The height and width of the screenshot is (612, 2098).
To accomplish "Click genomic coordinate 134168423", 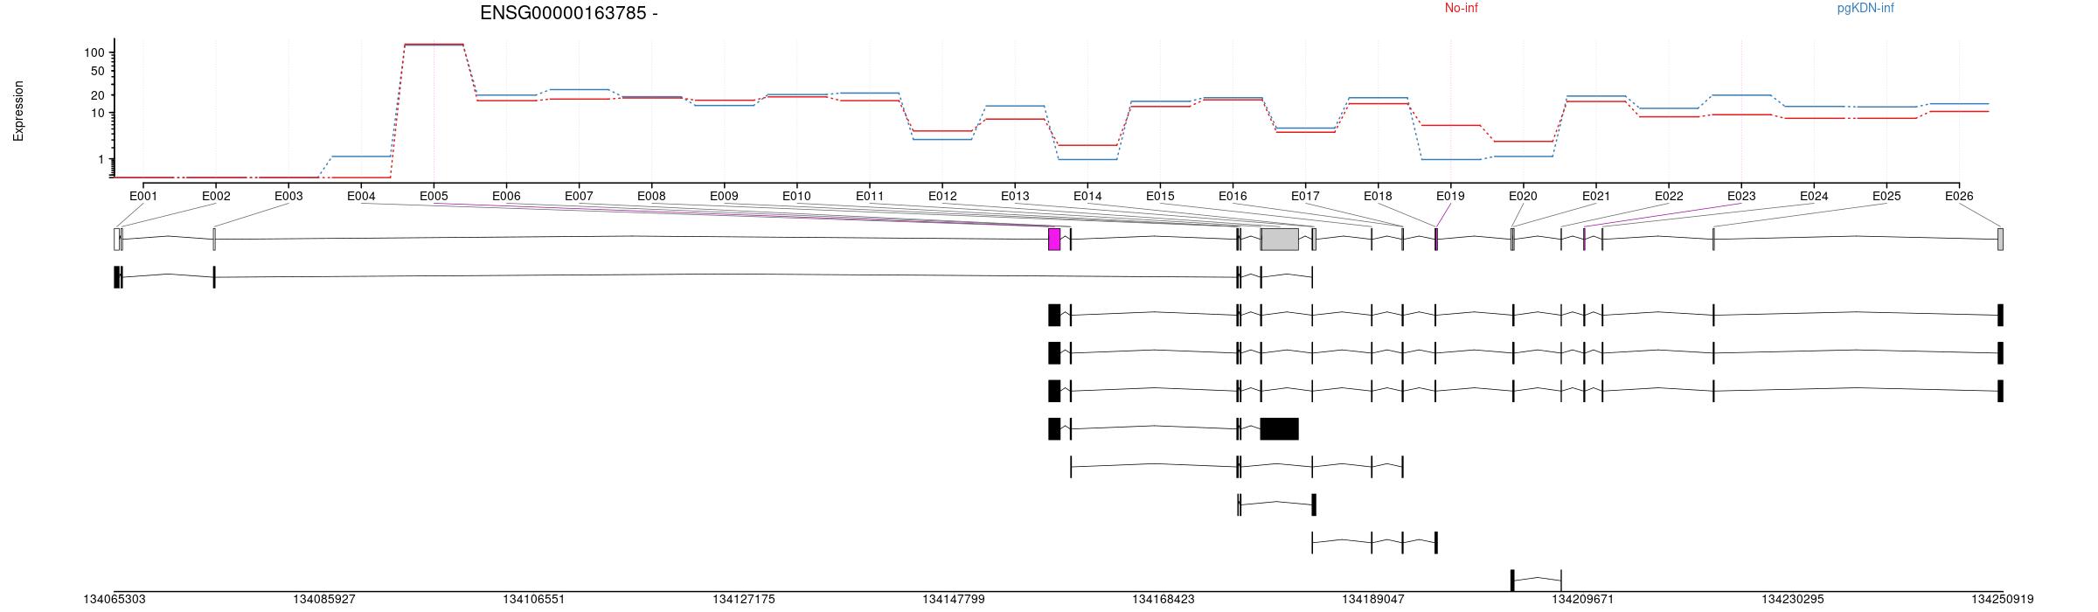I will pyautogui.click(x=1164, y=600).
